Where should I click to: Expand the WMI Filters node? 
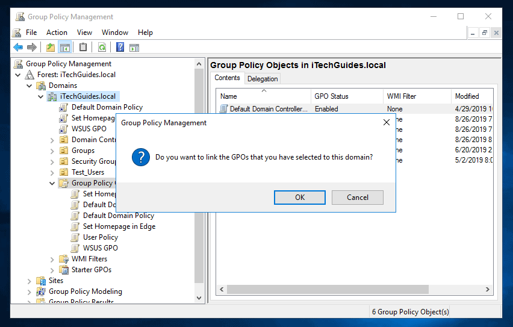52,259
